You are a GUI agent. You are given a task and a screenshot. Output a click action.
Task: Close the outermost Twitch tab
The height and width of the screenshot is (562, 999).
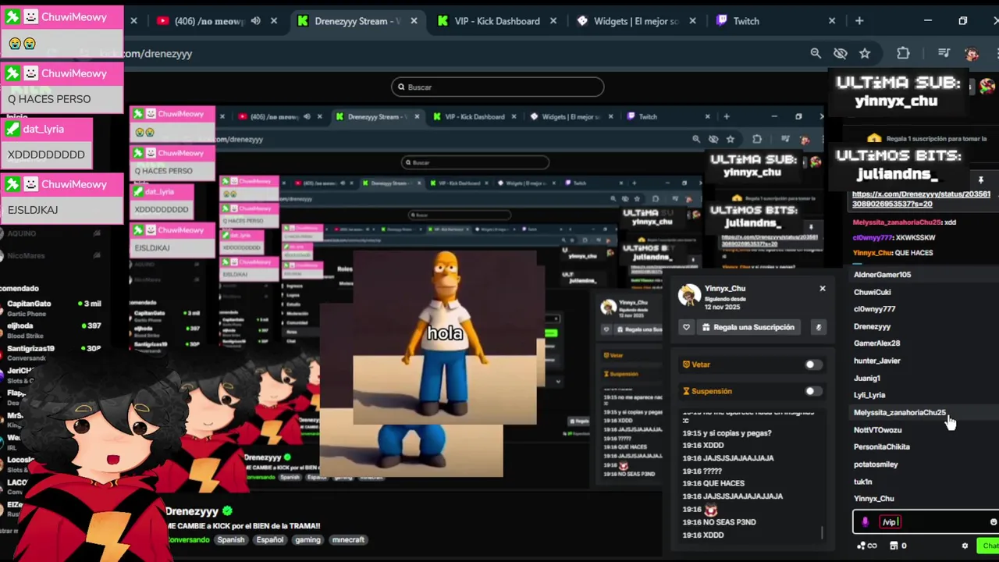coord(831,21)
